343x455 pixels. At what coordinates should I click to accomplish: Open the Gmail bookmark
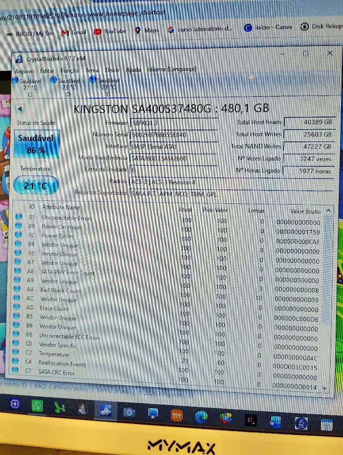74,33
